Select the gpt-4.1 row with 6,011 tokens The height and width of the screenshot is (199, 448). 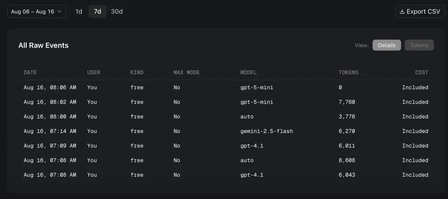click(x=226, y=146)
